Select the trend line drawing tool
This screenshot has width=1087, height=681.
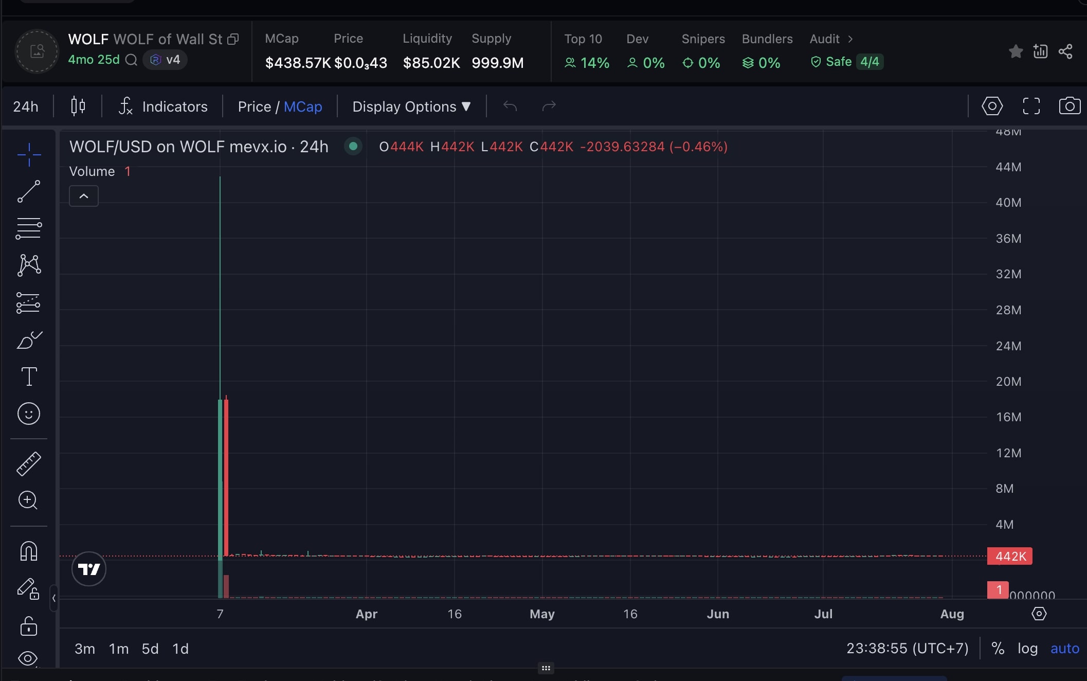pyautogui.click(x=29, y=191)
